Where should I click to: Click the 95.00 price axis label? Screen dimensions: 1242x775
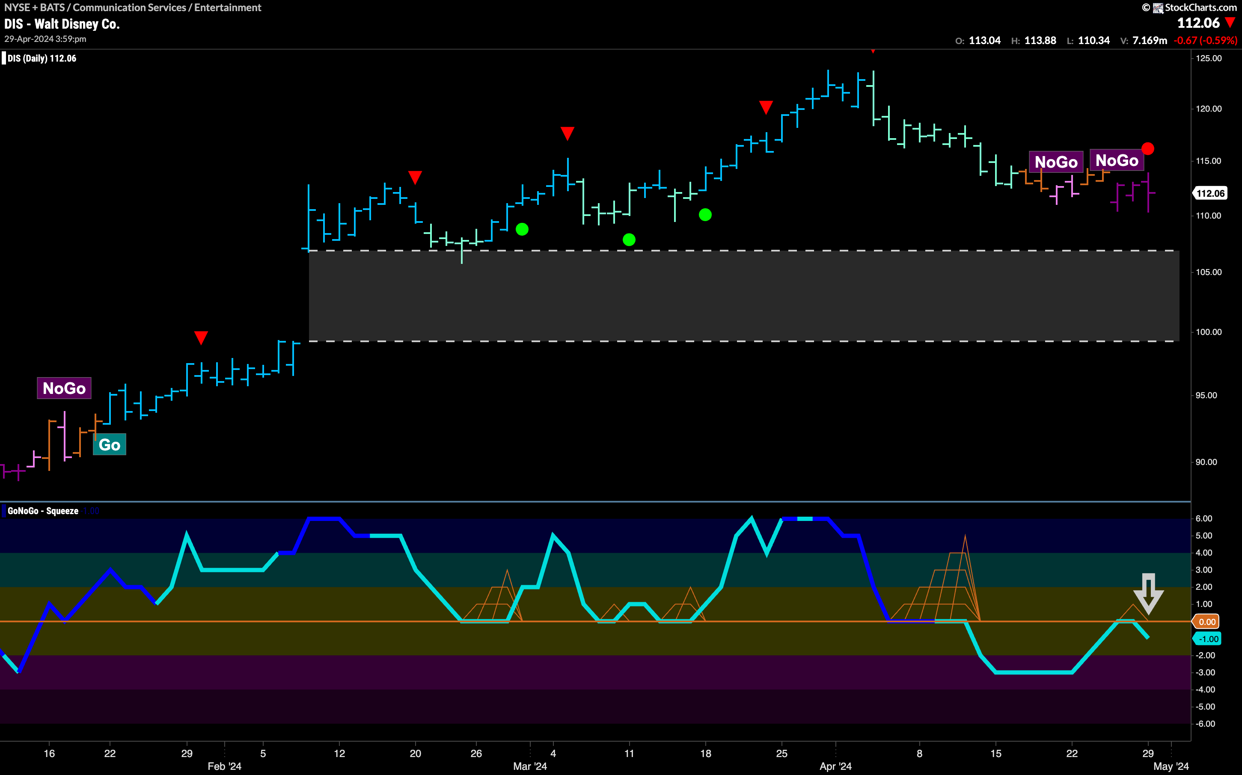click(1206, 395)
